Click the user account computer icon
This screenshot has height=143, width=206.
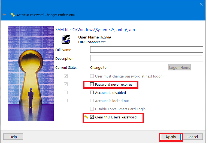click(66, 39)
